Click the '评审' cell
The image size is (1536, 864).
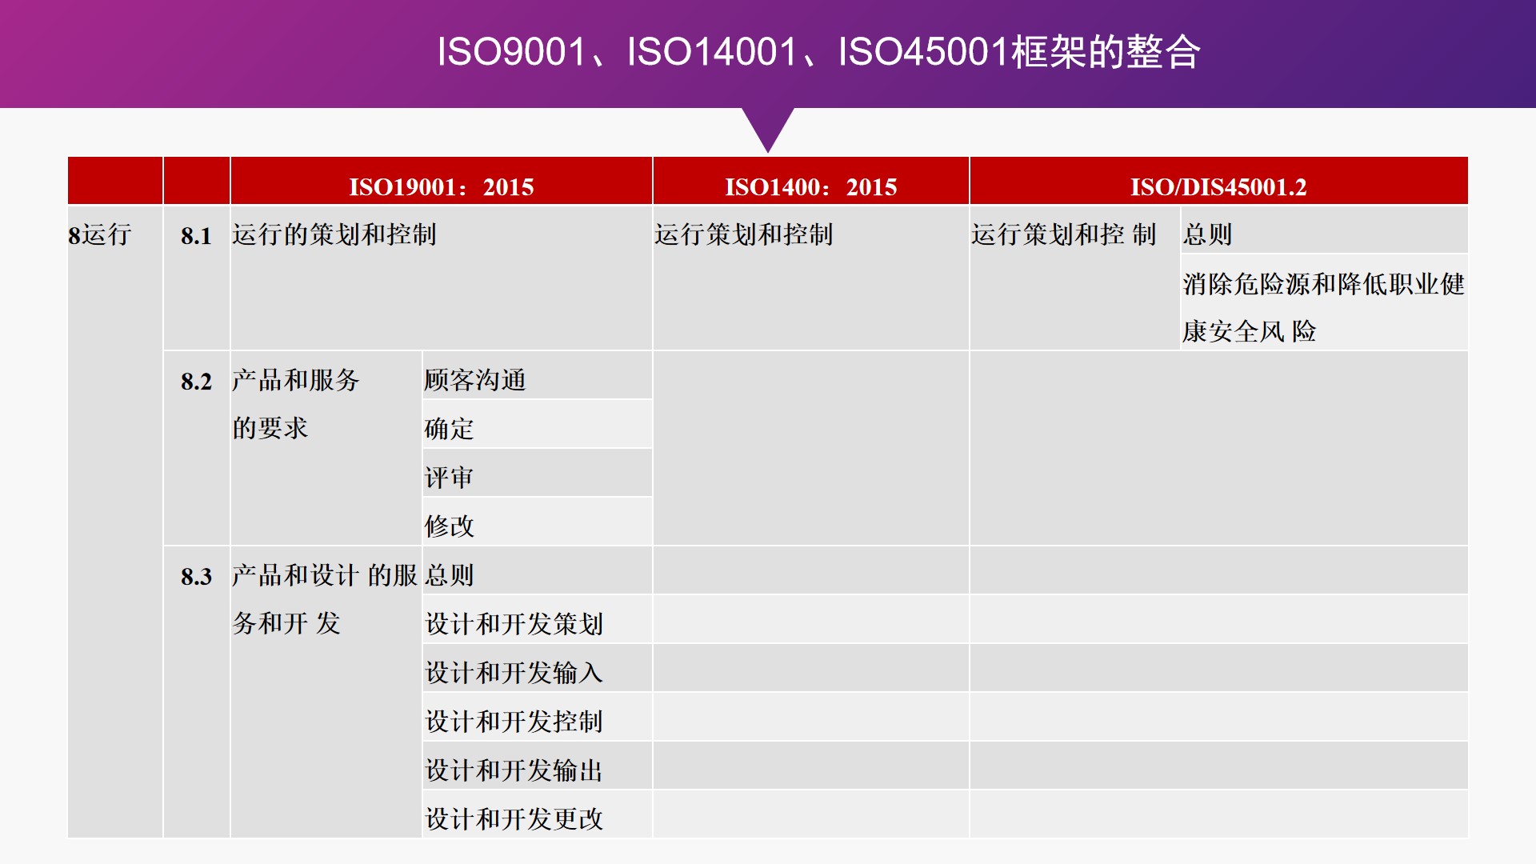click(x=538, y=473)
